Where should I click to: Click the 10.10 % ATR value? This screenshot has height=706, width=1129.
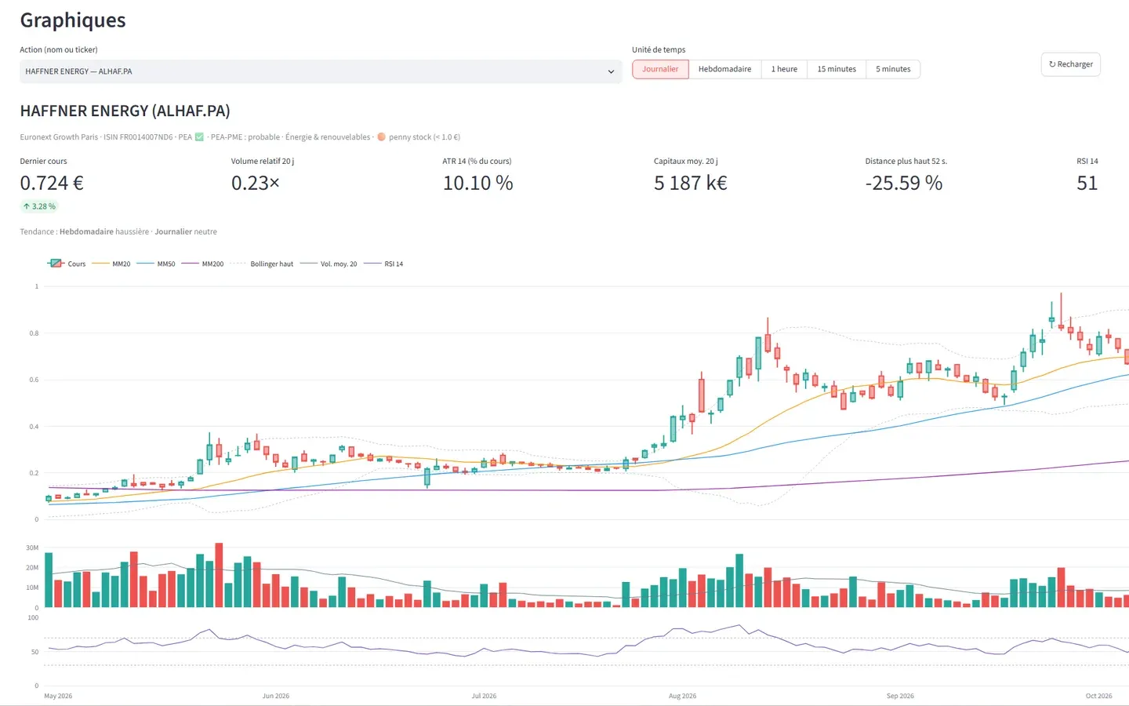pos(478,183)
